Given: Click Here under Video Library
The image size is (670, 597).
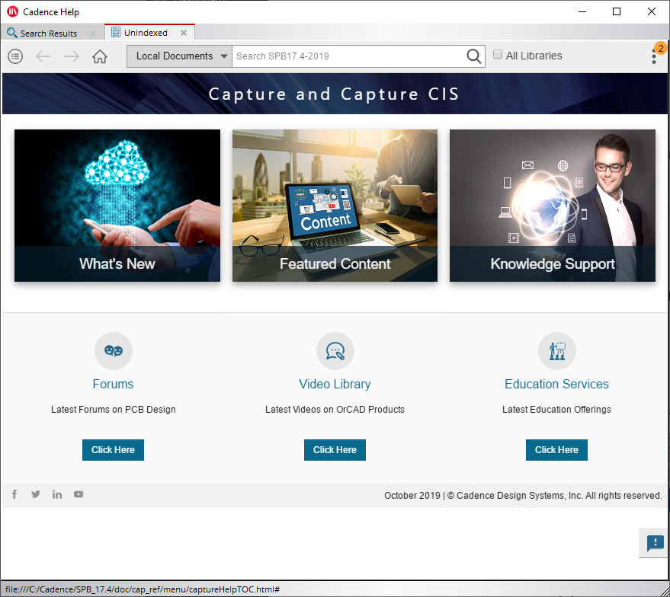Looking at the screenshot, I should [x=335, y=450].
